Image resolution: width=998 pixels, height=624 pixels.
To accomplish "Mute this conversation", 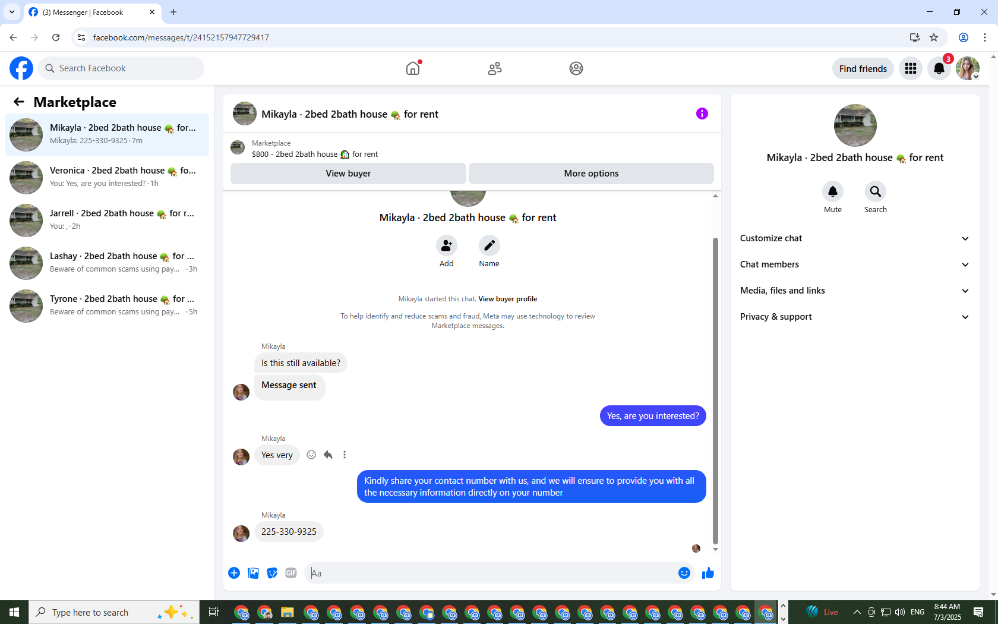I will (x=833, y=191).
